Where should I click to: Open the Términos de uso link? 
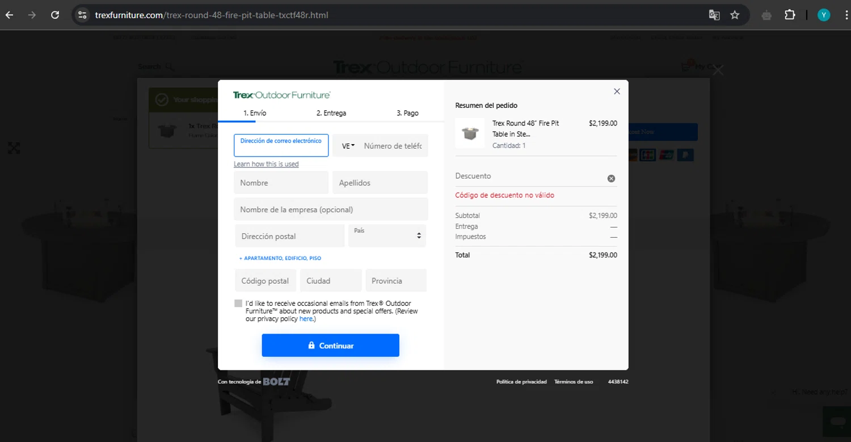(574, 382)
